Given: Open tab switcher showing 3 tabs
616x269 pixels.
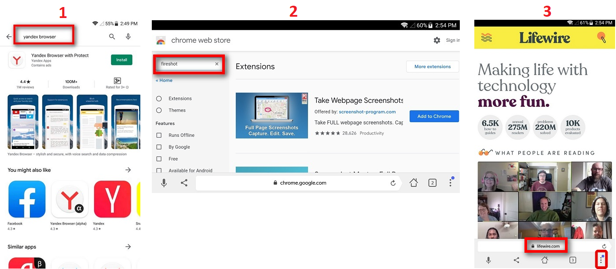Looking at the screenshot, I should point(573,260).
